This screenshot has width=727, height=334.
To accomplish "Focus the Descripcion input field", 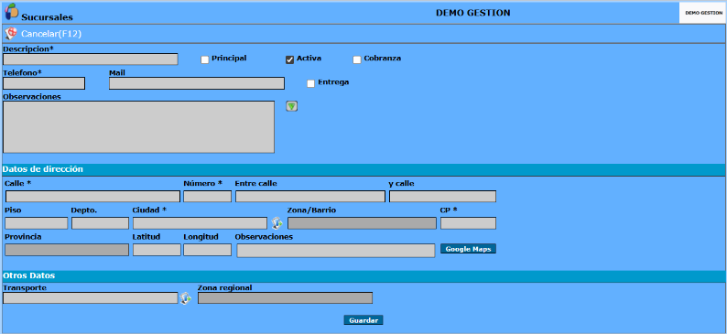I will pos(91,59).
